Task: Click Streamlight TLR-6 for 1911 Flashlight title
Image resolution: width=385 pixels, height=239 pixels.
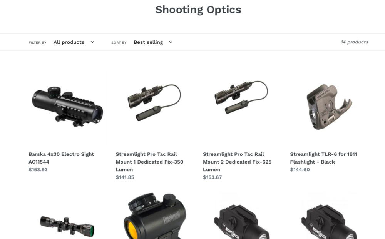Action: point(324,158)
